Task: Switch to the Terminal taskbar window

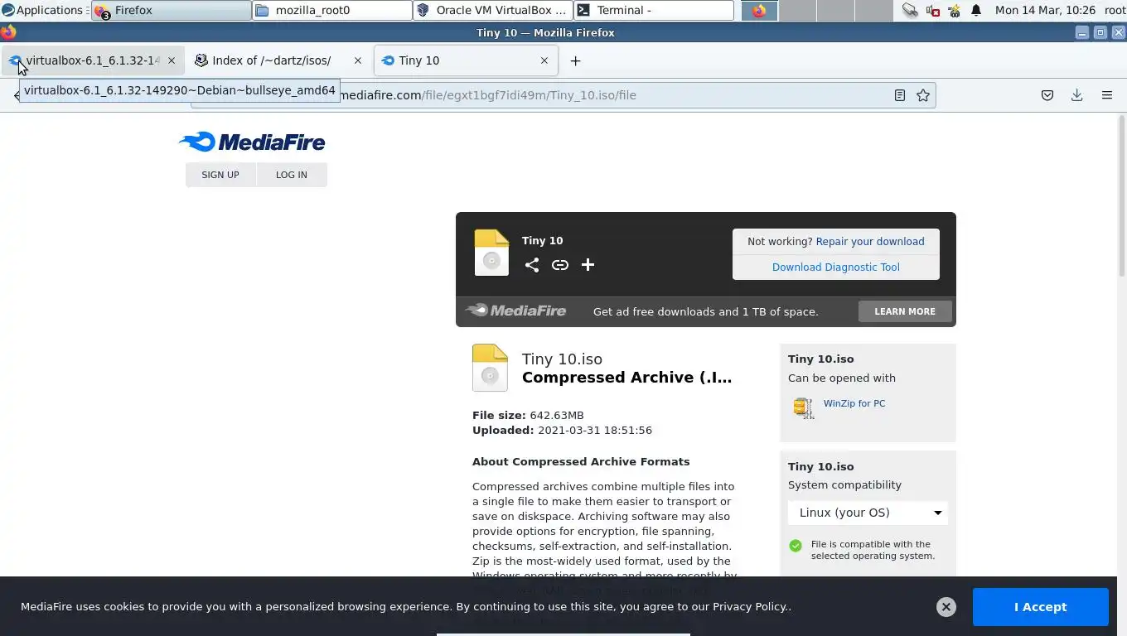Action: (x=653, y=10)
